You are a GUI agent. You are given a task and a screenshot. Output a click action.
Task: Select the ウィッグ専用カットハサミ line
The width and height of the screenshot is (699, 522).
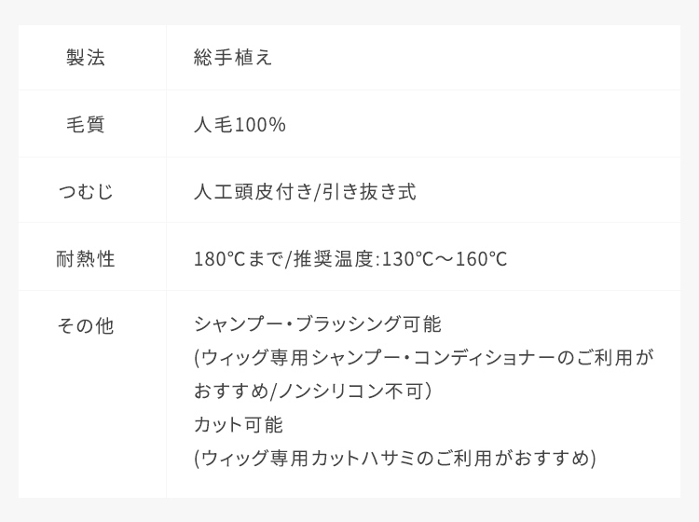click(x=395, y=459)
